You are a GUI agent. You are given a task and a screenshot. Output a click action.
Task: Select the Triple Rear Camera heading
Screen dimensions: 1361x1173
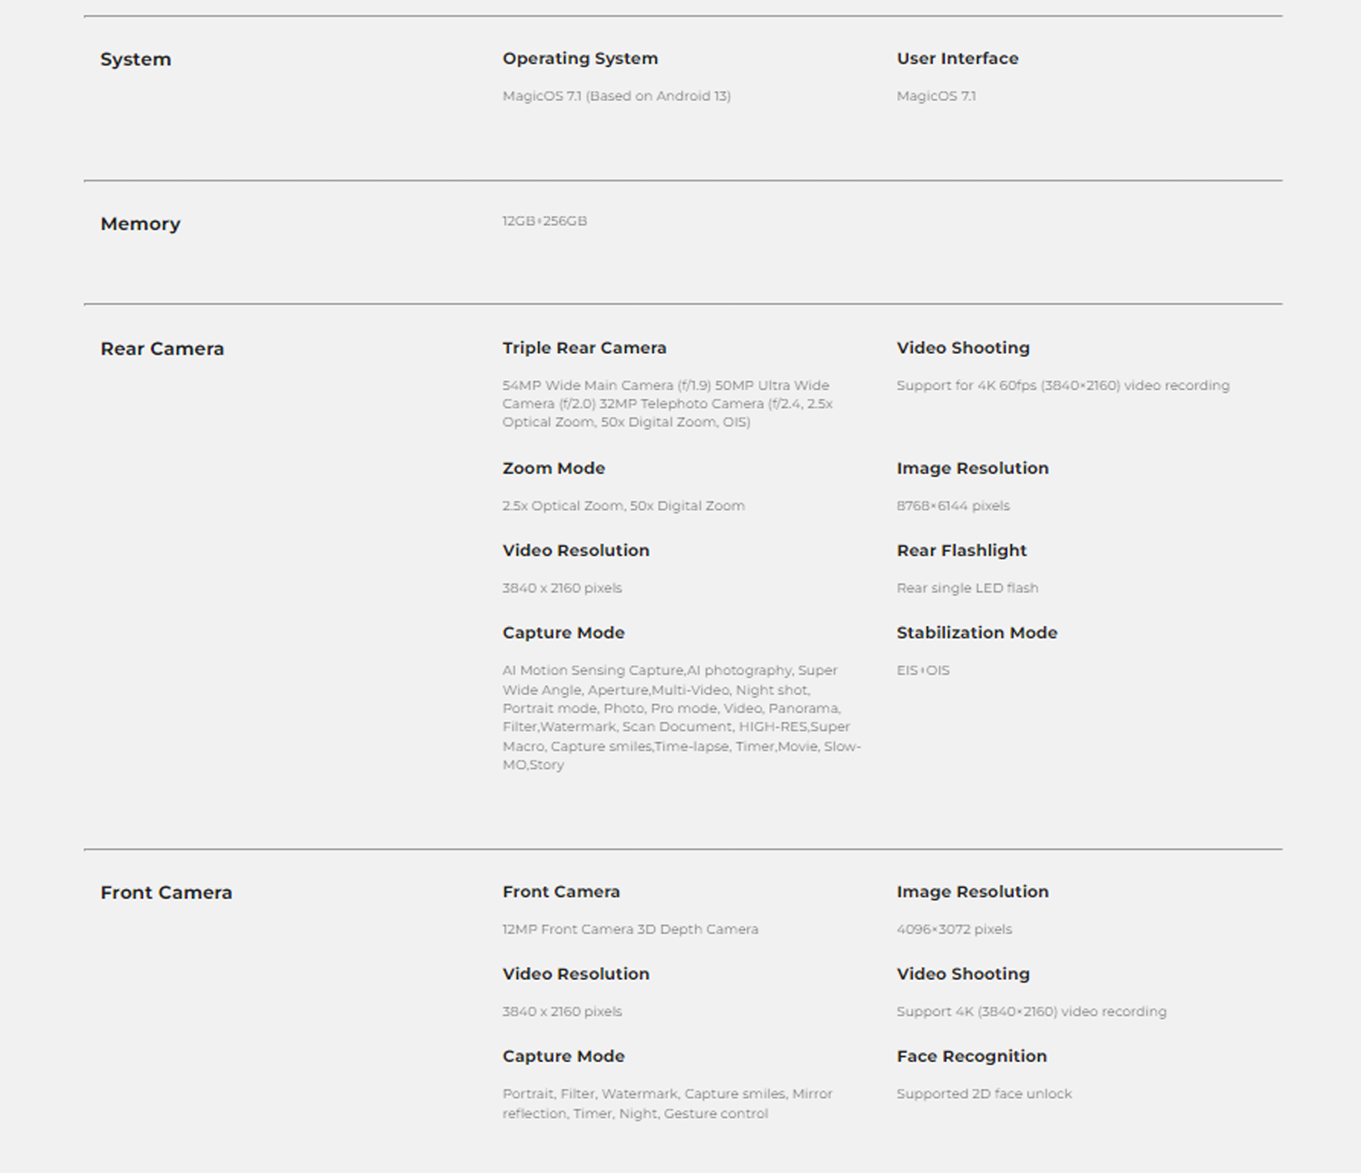click(x=584, y=347)
